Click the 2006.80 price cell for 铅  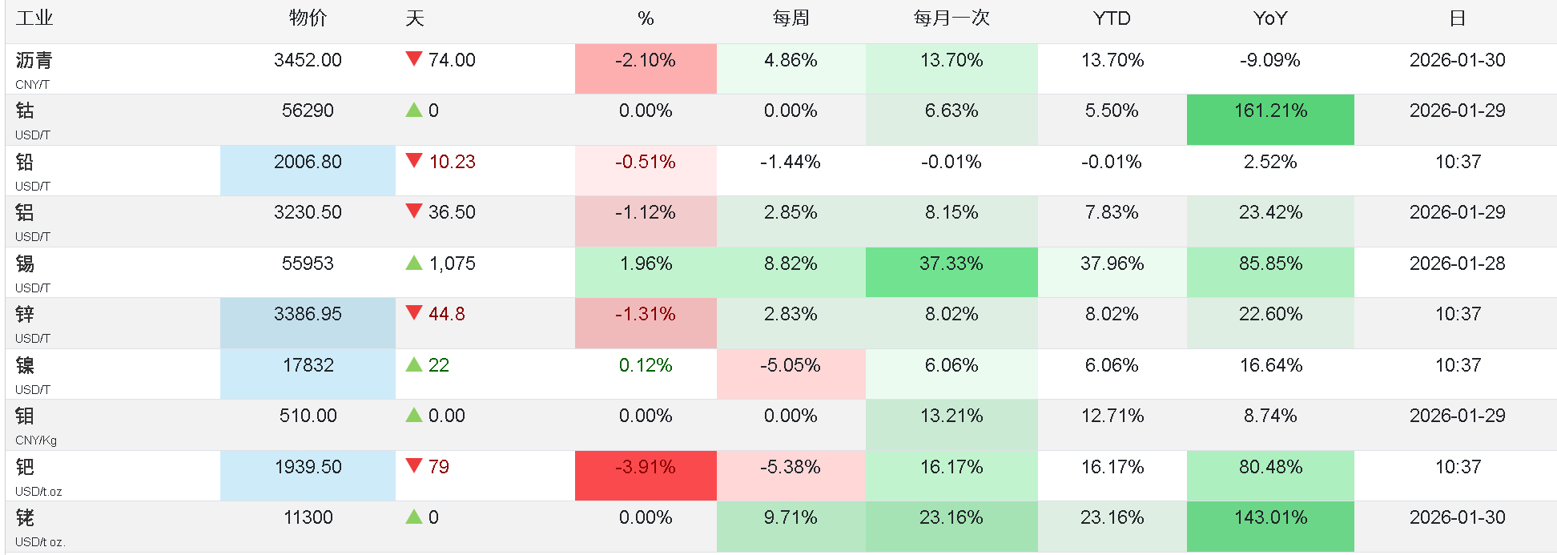pyautogui.click(x=308, y=163)
